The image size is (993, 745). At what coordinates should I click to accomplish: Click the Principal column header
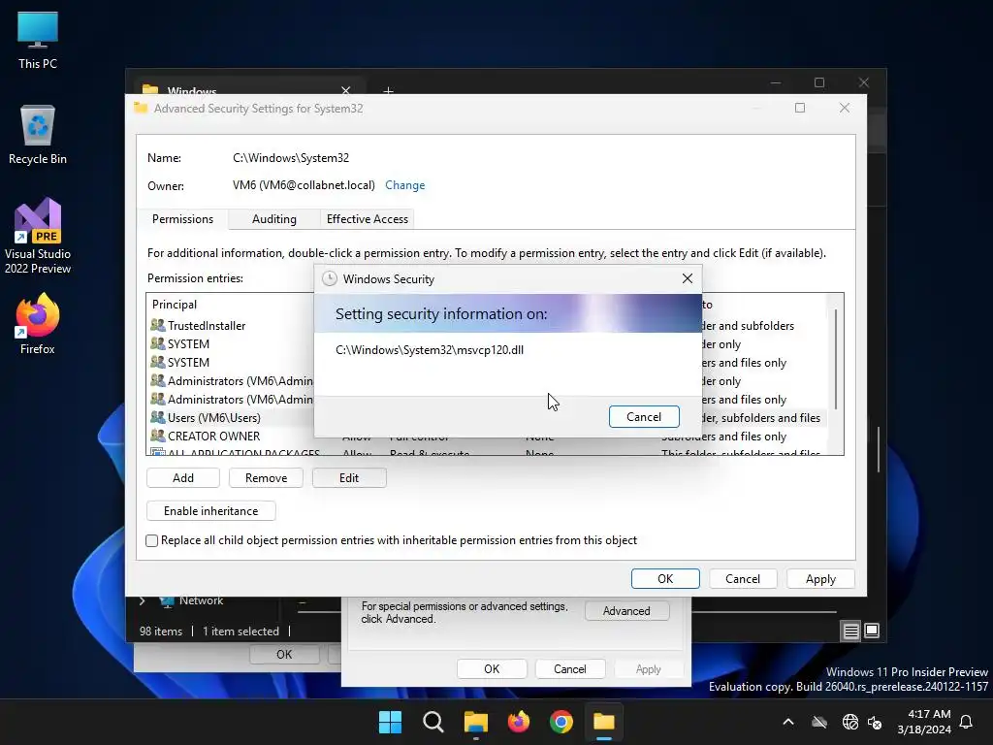point(175,305)
